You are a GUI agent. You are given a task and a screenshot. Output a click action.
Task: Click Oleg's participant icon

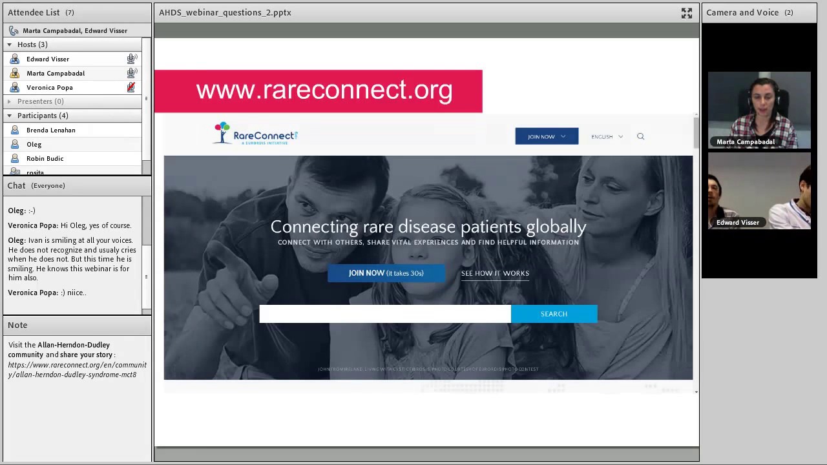[x=15, y=144]
